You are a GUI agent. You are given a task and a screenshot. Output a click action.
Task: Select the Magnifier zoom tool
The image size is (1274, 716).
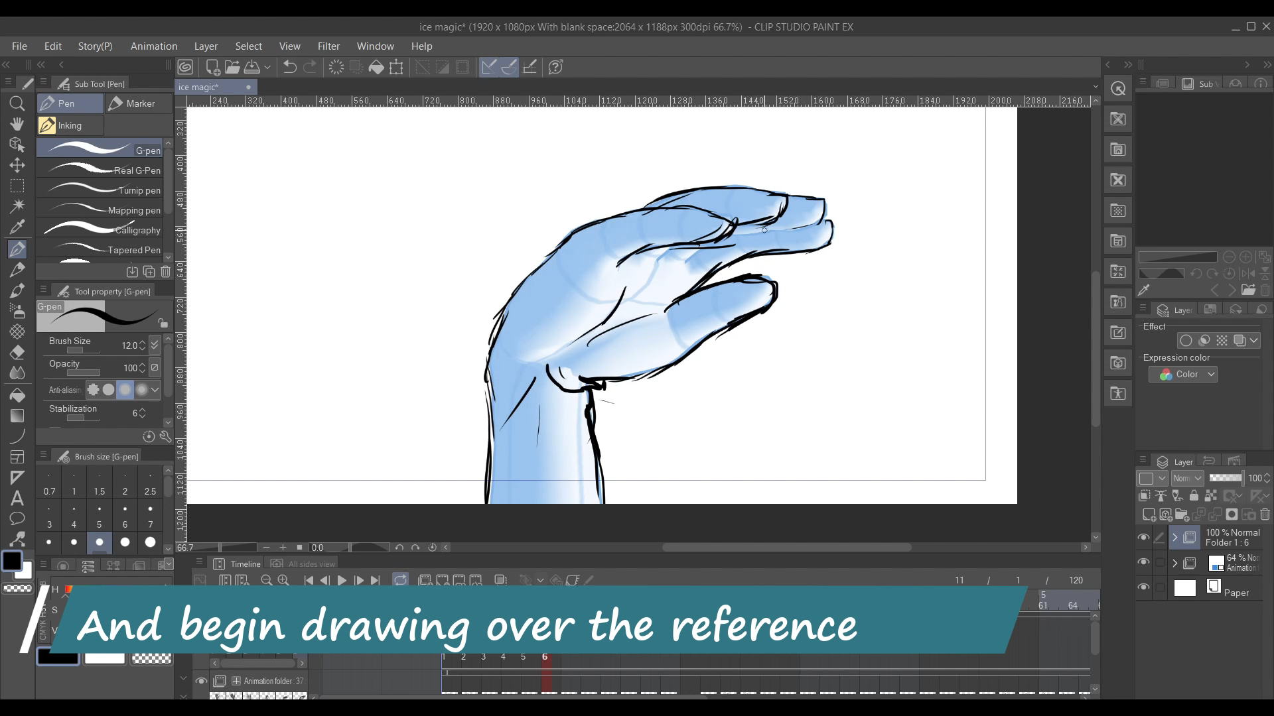point(17,103)
